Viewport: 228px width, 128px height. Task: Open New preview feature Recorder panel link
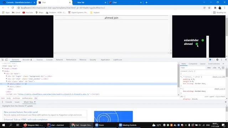click(21, 112)
